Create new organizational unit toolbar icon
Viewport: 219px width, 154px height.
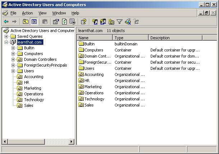tap(111, 22)
